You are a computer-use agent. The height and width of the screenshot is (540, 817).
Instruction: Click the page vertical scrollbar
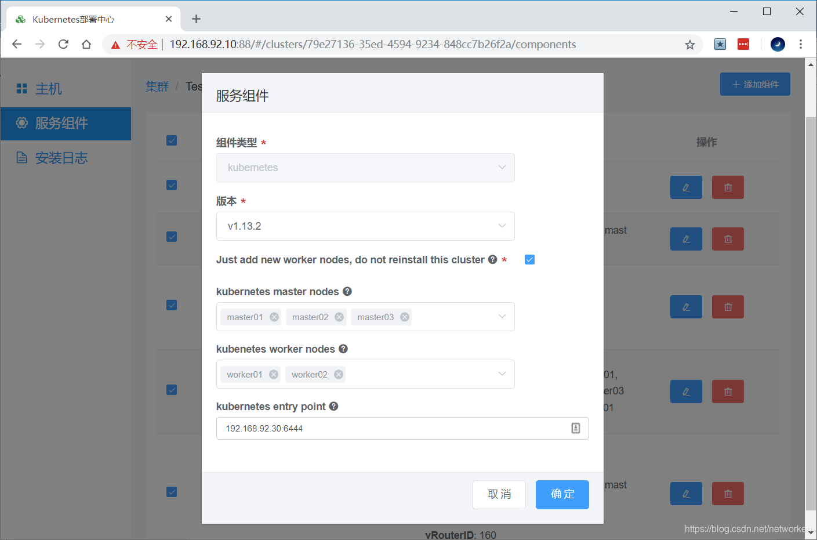tap(811, 313)
